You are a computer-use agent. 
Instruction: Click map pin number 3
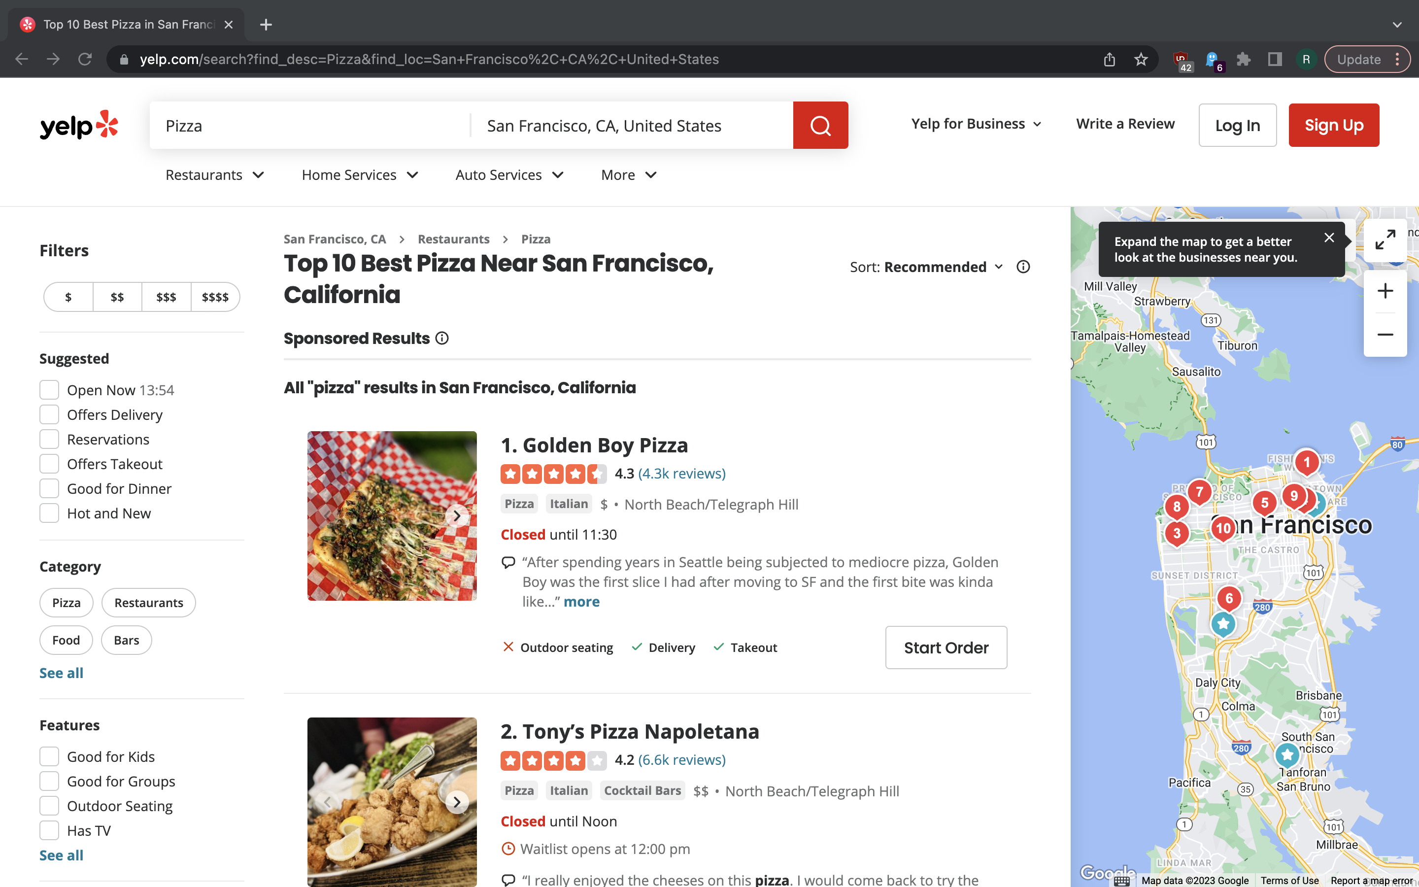pos(1177,533)
